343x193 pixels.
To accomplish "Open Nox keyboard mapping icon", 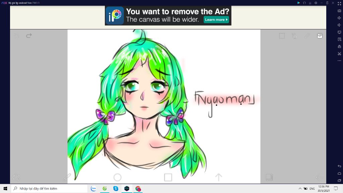I will coord(339,11).
